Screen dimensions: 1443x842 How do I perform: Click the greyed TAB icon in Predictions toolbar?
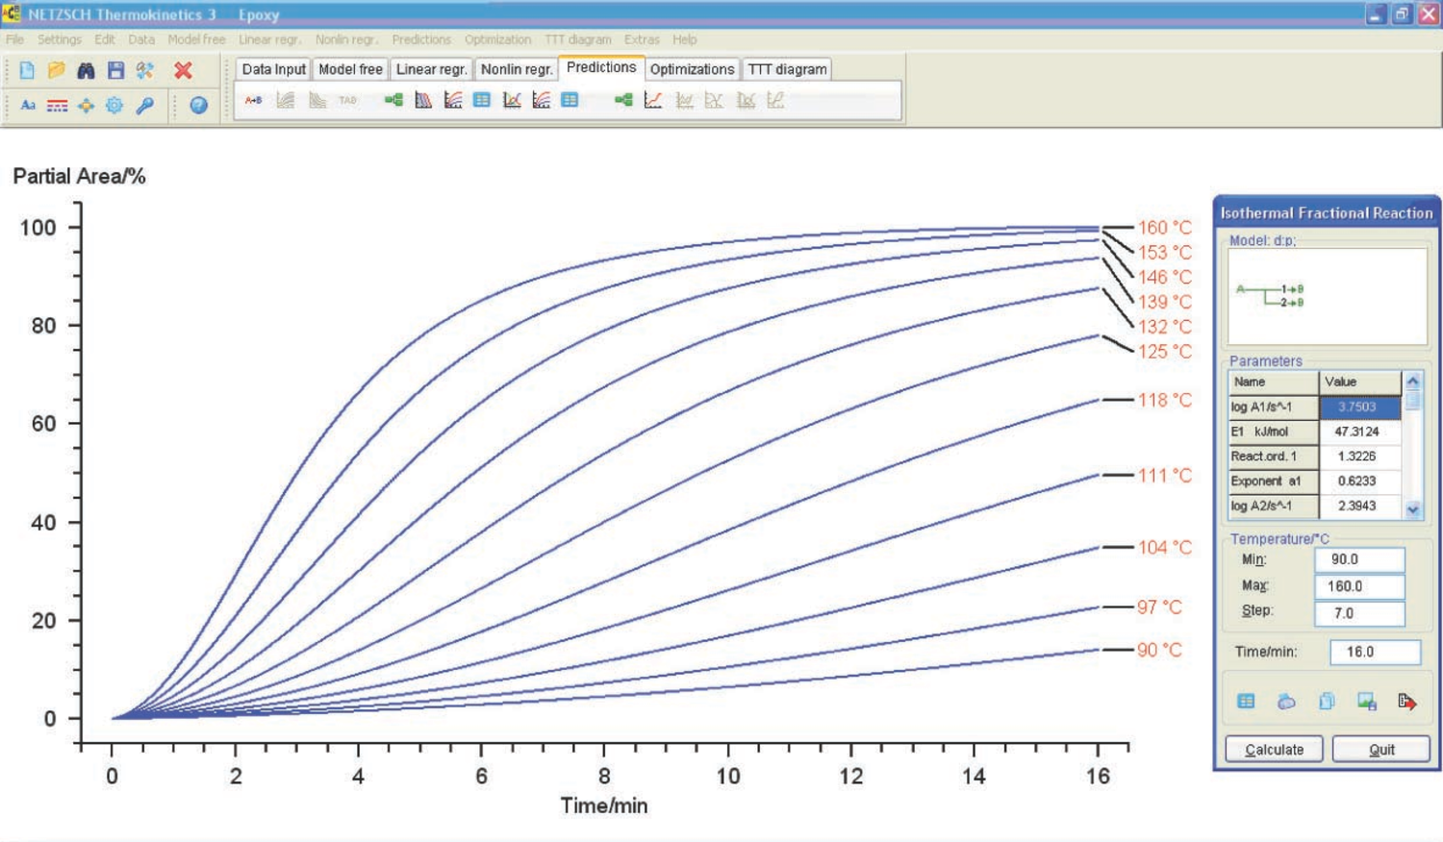pyautogui.click(x=347, y=100)
